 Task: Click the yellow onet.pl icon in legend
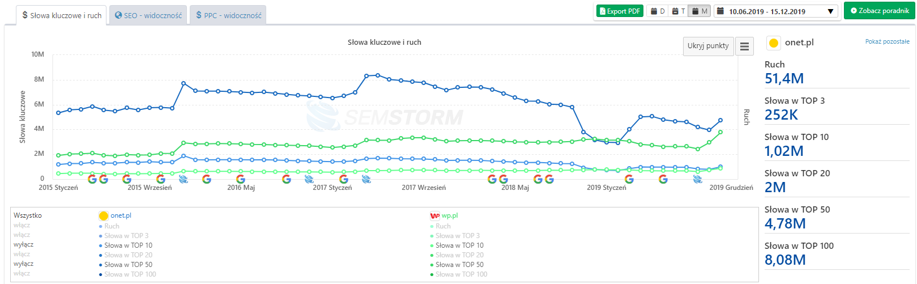pos(104,215)
